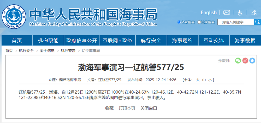Switch to the English site link
The image size is (261, 123).
point(209,12)
